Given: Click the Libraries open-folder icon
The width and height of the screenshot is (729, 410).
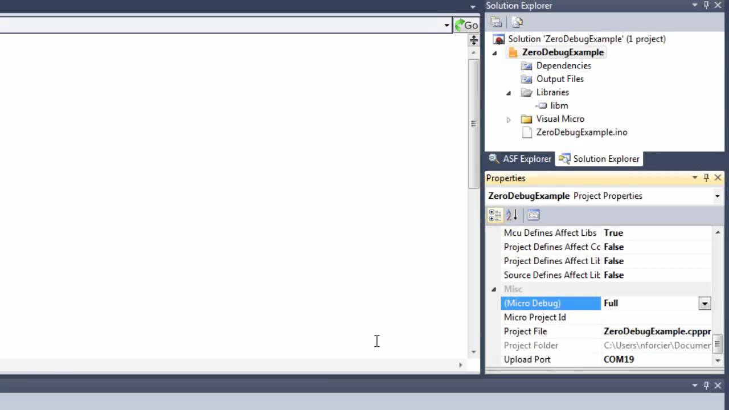Looking at the screenshot, I should 527,92.
